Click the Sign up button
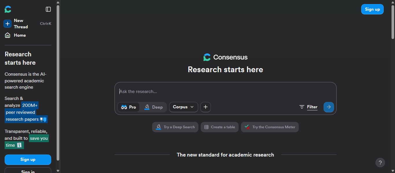This screenshot has width=395, height=173. click(28, 159)
